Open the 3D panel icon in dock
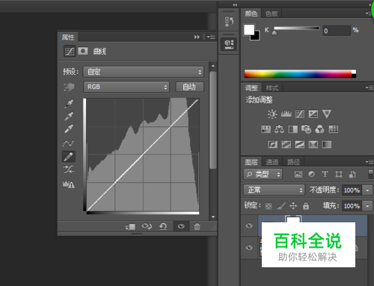Viewport: 374px width, 286px height. 229,44
